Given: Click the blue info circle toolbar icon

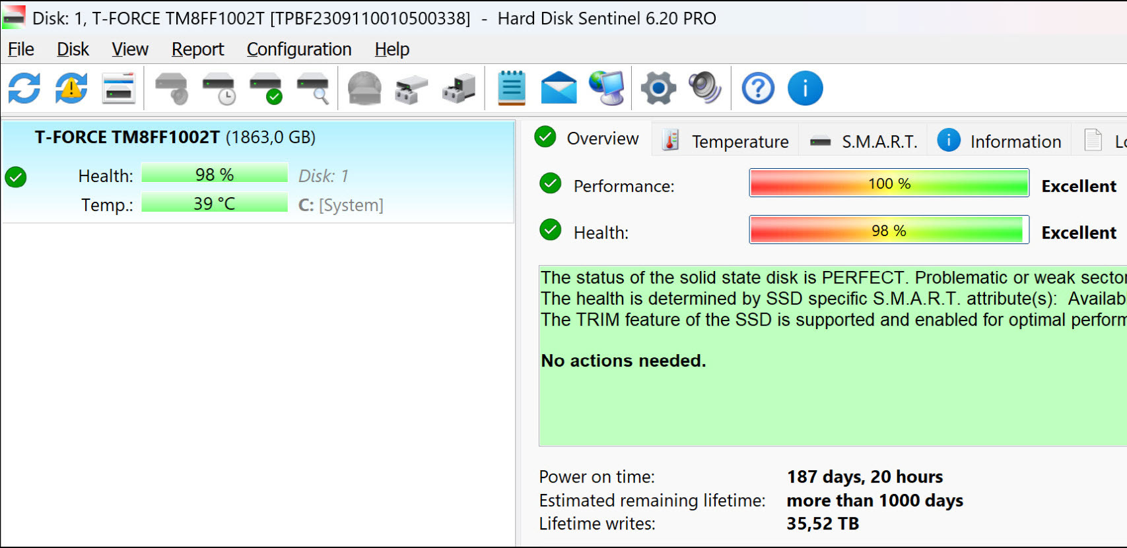Looking at the screenshot, I should tap(805, 88).
